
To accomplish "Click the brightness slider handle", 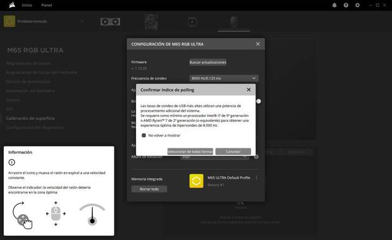I will tap(259, 101).
